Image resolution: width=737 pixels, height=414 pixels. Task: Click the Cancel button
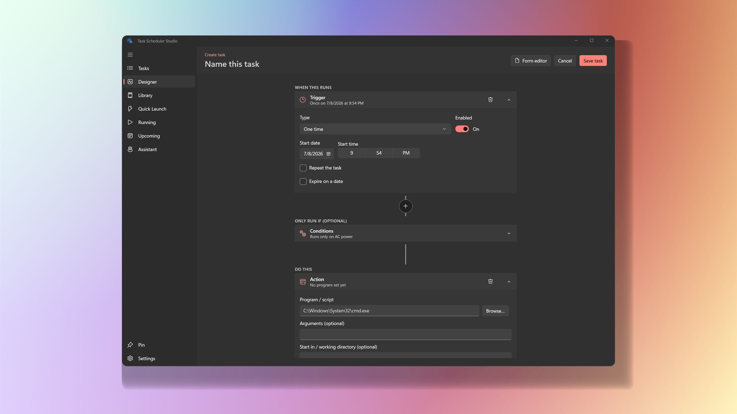coord(565,61)
